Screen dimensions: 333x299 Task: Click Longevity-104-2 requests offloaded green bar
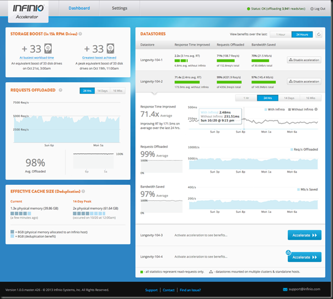point(229,82)
